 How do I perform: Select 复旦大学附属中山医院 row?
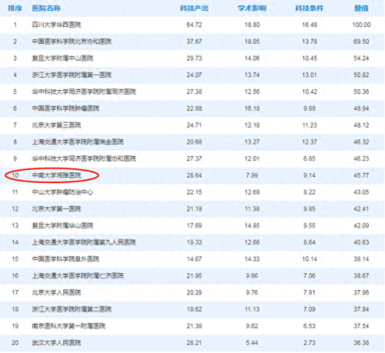[192, 58]
